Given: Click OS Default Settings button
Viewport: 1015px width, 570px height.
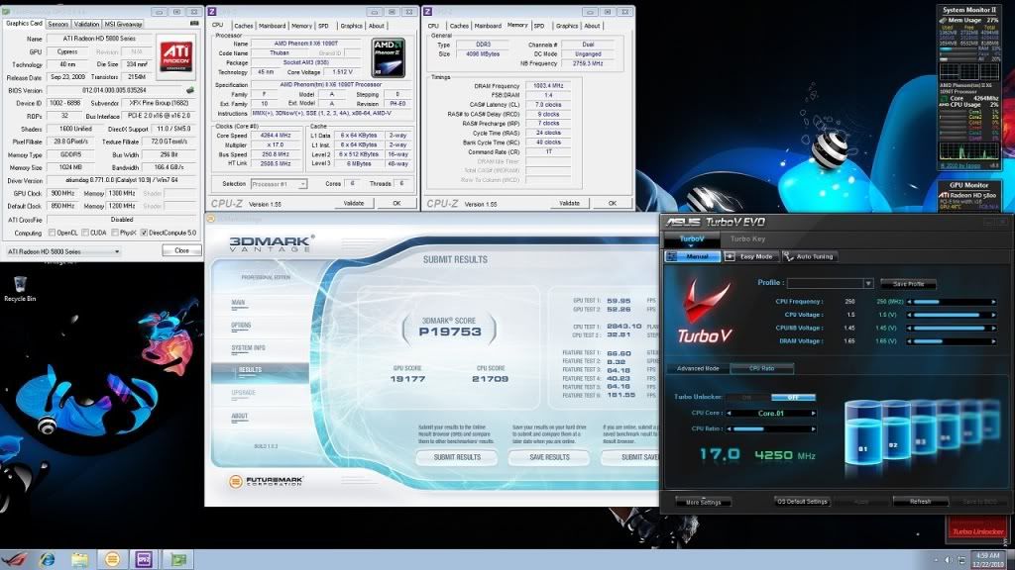Looking at the screenshot, I should pos(803,502).
